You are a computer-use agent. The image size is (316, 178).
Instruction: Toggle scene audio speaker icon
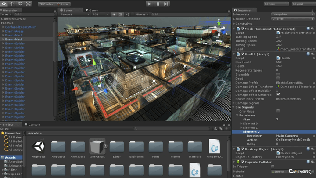click(127, 15)
